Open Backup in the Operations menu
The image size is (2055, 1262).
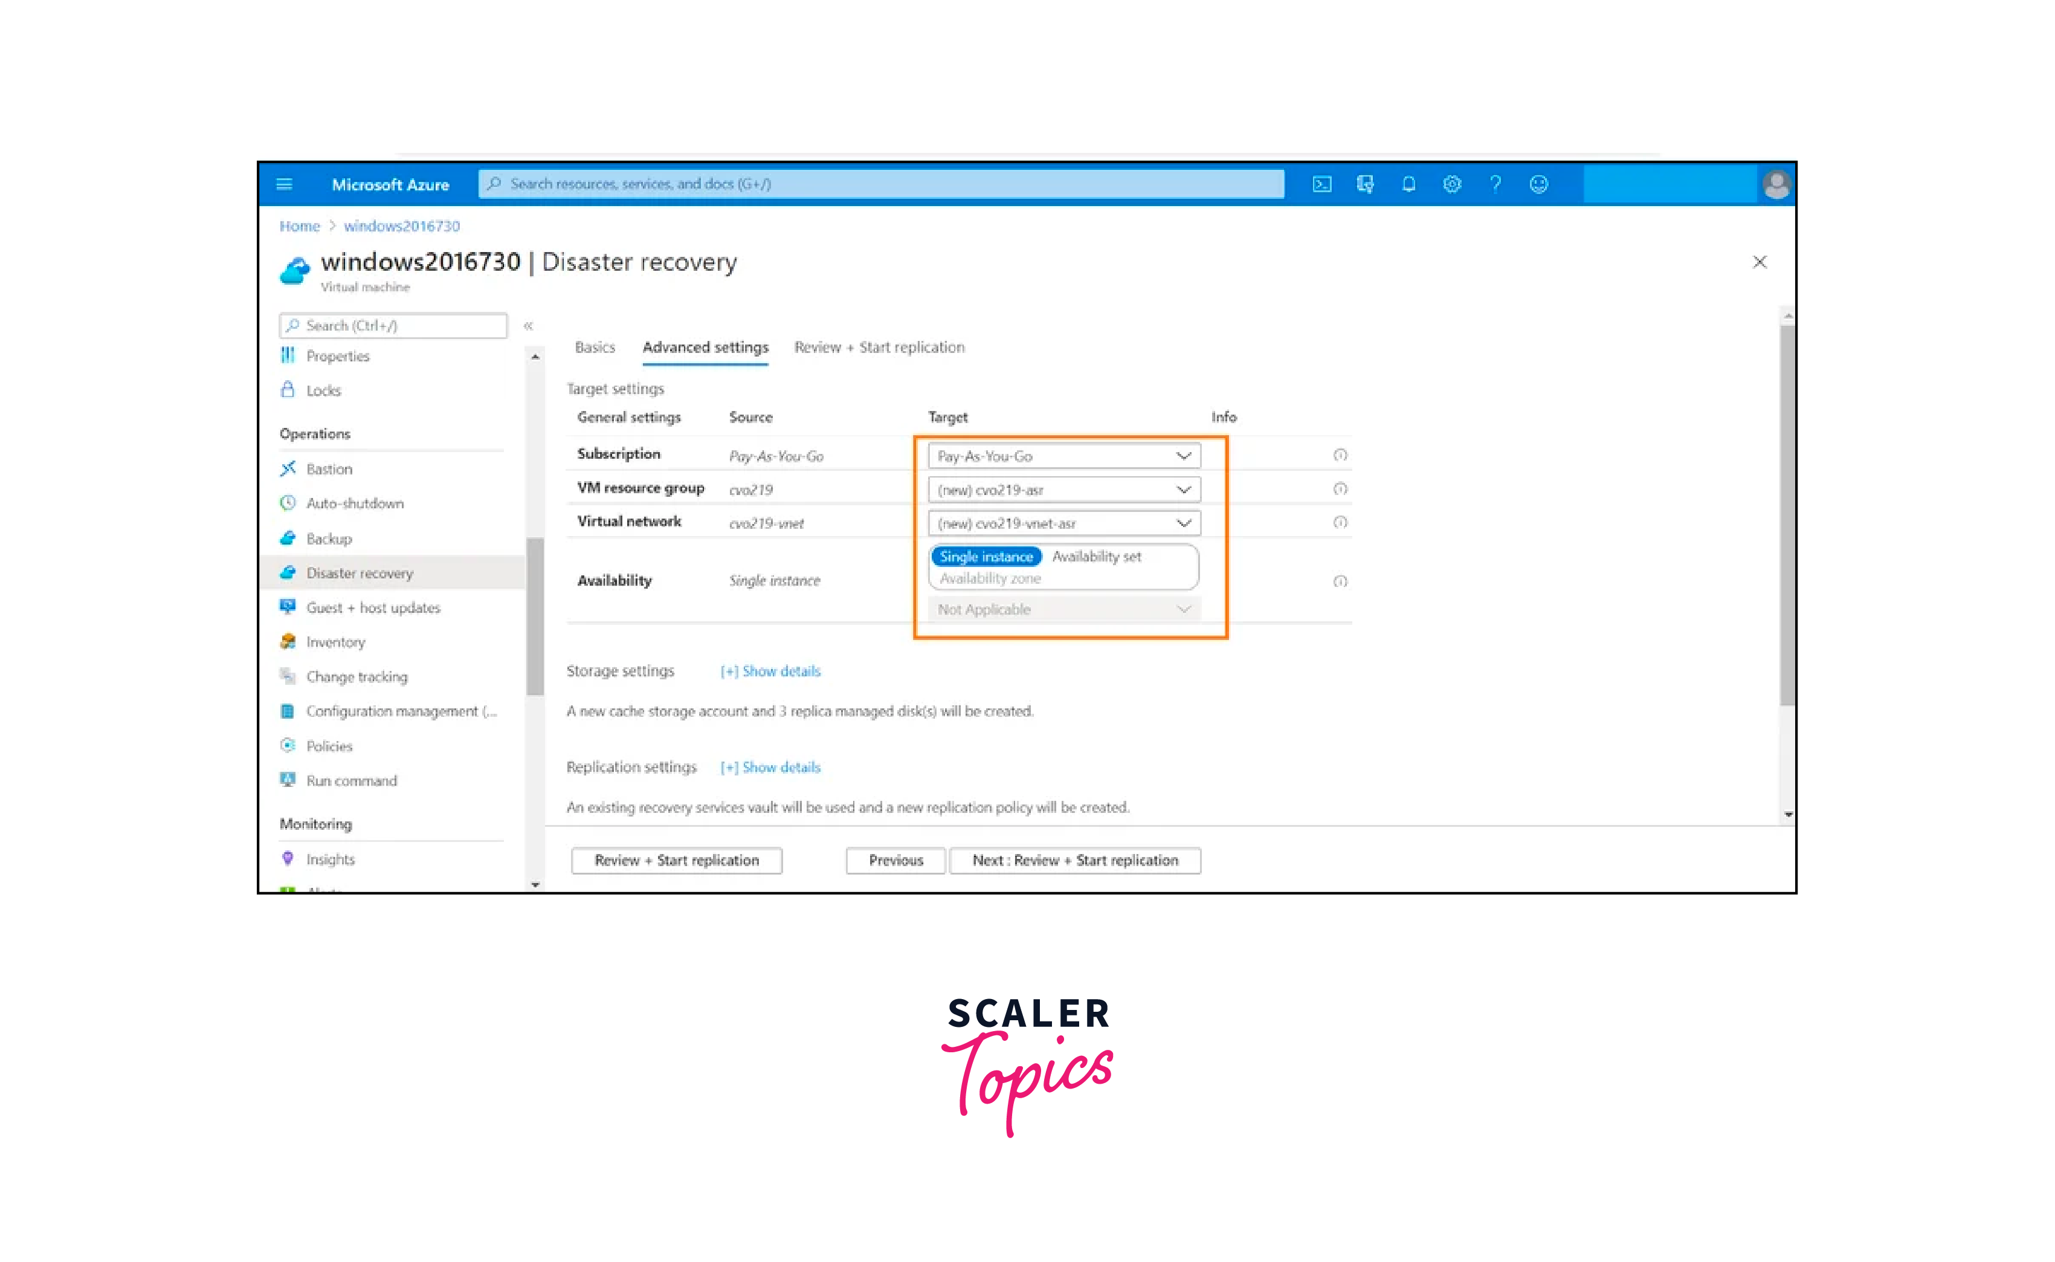pyautogui.click(x=329, y=539)
